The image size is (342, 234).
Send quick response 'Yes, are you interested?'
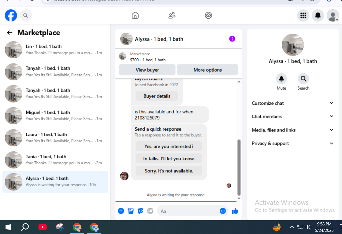(x=169, y=146)
